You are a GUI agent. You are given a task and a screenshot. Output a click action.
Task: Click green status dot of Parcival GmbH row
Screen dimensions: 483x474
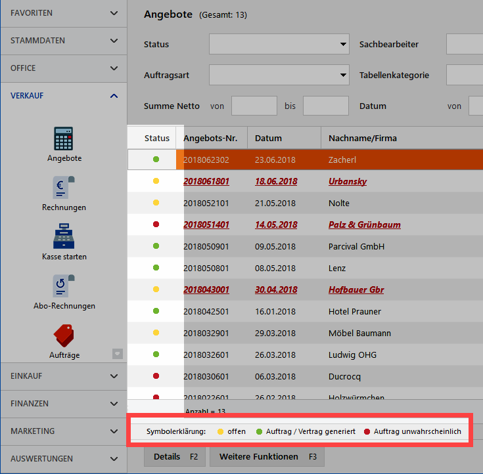click(x=156, y=246)
